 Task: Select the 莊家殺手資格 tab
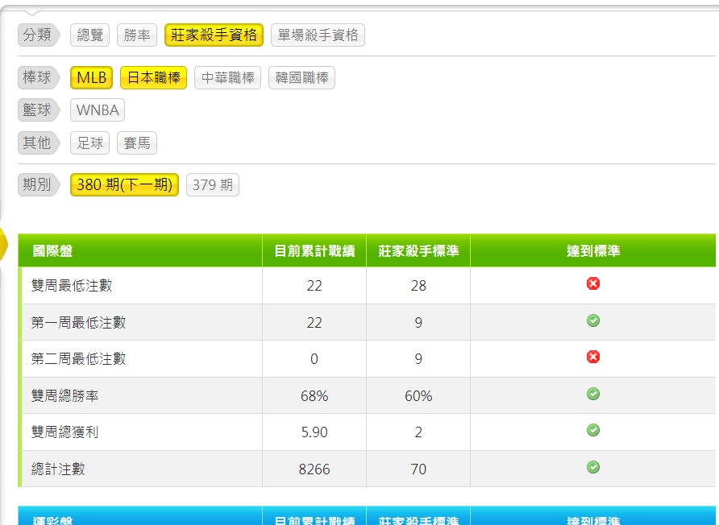pos(214,35)
